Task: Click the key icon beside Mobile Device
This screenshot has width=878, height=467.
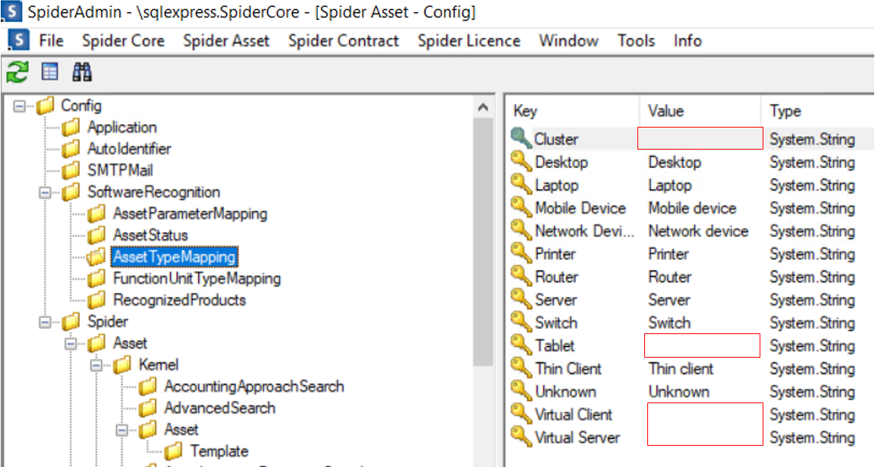Action: (521, 207)
